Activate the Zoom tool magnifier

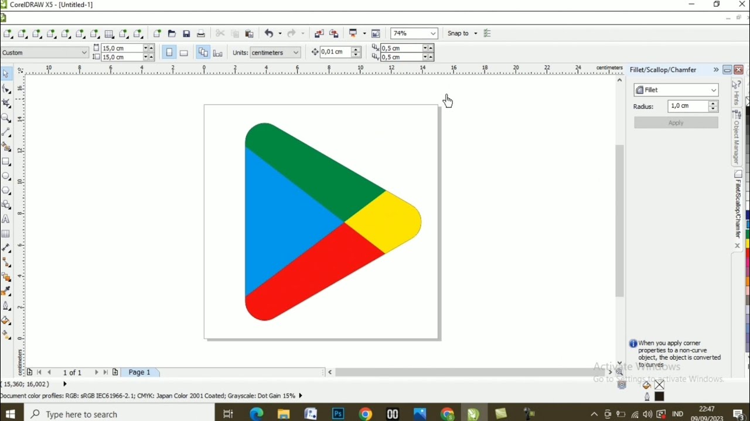[x=6, y=118]
